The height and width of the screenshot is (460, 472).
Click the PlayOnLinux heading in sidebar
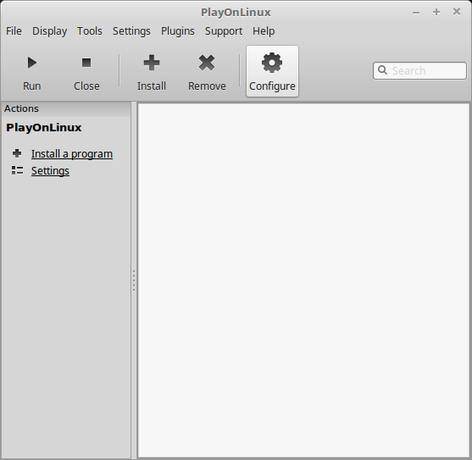coord(44,128)
